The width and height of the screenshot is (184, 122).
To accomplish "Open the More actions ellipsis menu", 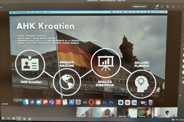I will (x=179, y=6).
